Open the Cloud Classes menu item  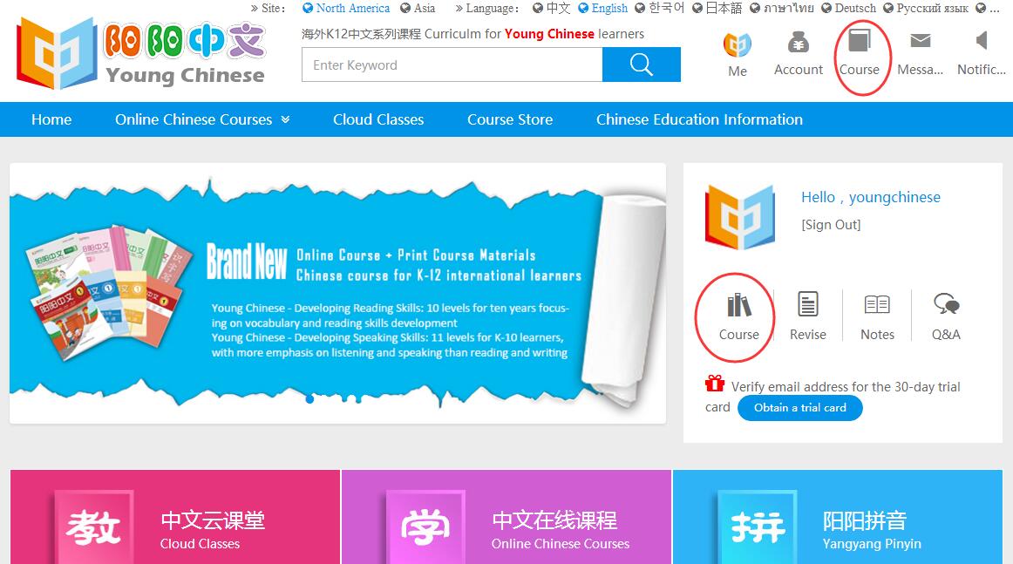378,119
